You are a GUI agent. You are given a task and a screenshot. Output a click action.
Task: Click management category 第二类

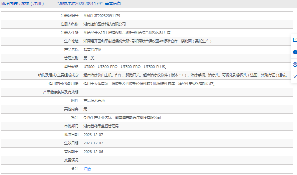click(x=89, y=58)
